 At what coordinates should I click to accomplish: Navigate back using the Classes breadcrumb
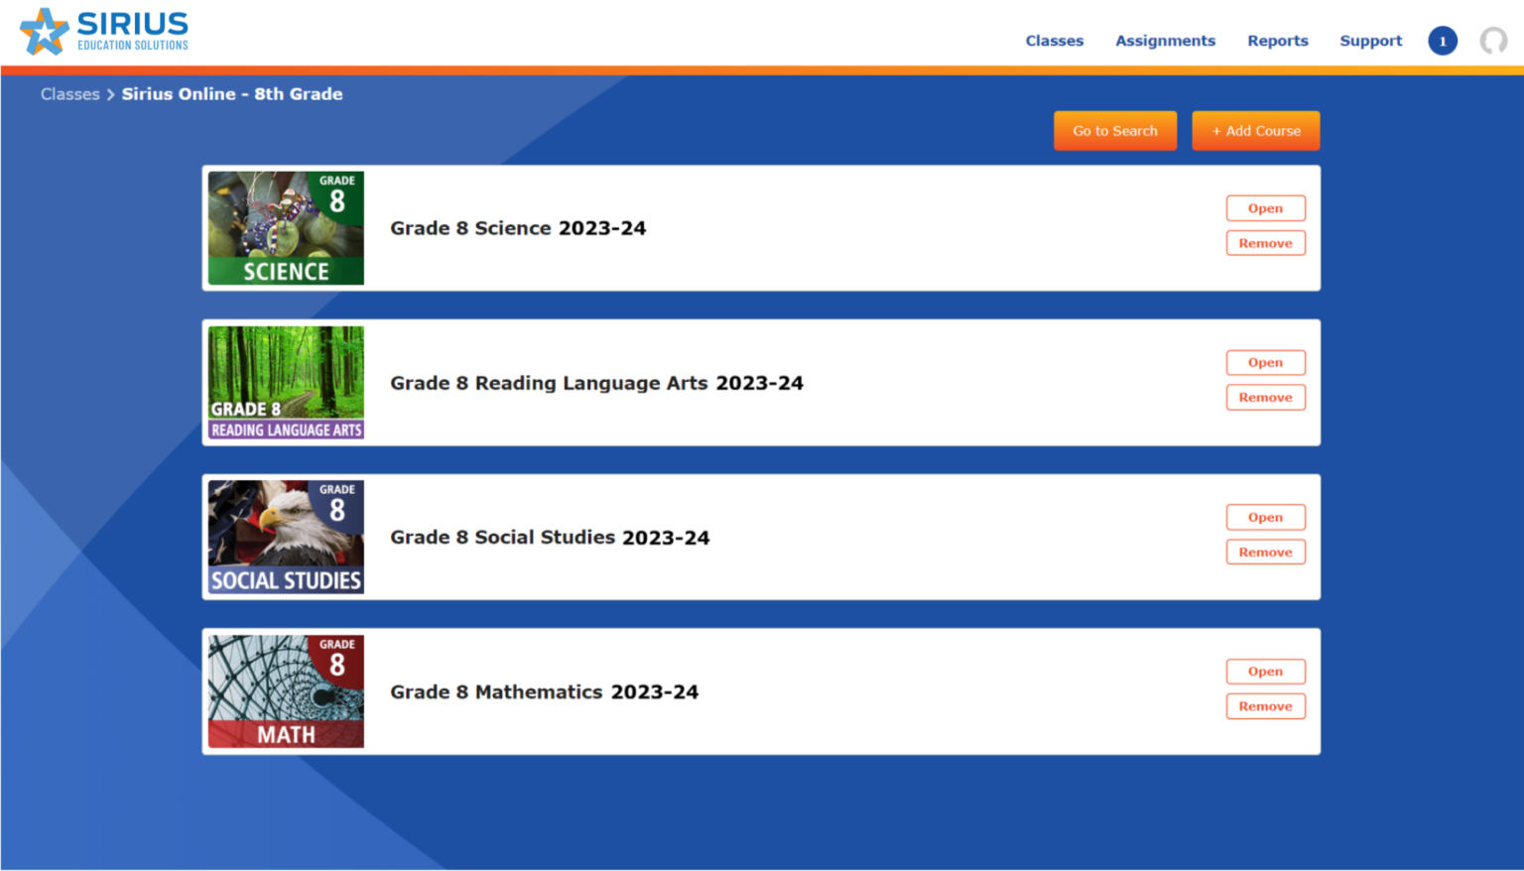(69, 93)
